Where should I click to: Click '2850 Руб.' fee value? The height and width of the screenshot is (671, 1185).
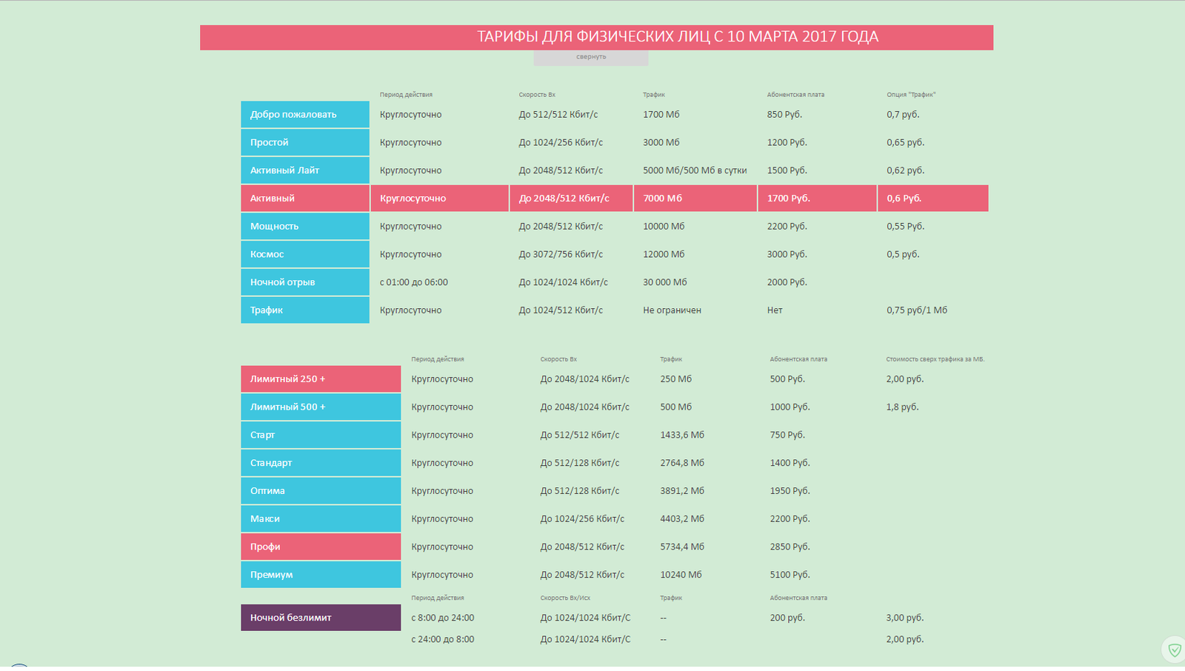[x=790, y=547]
